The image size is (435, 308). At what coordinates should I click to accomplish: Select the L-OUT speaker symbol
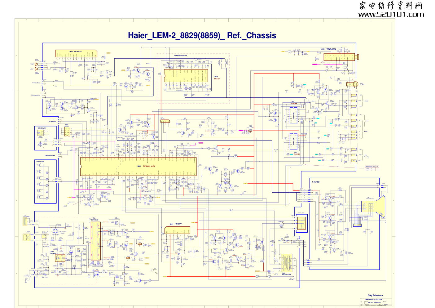(x=36, y=69)
